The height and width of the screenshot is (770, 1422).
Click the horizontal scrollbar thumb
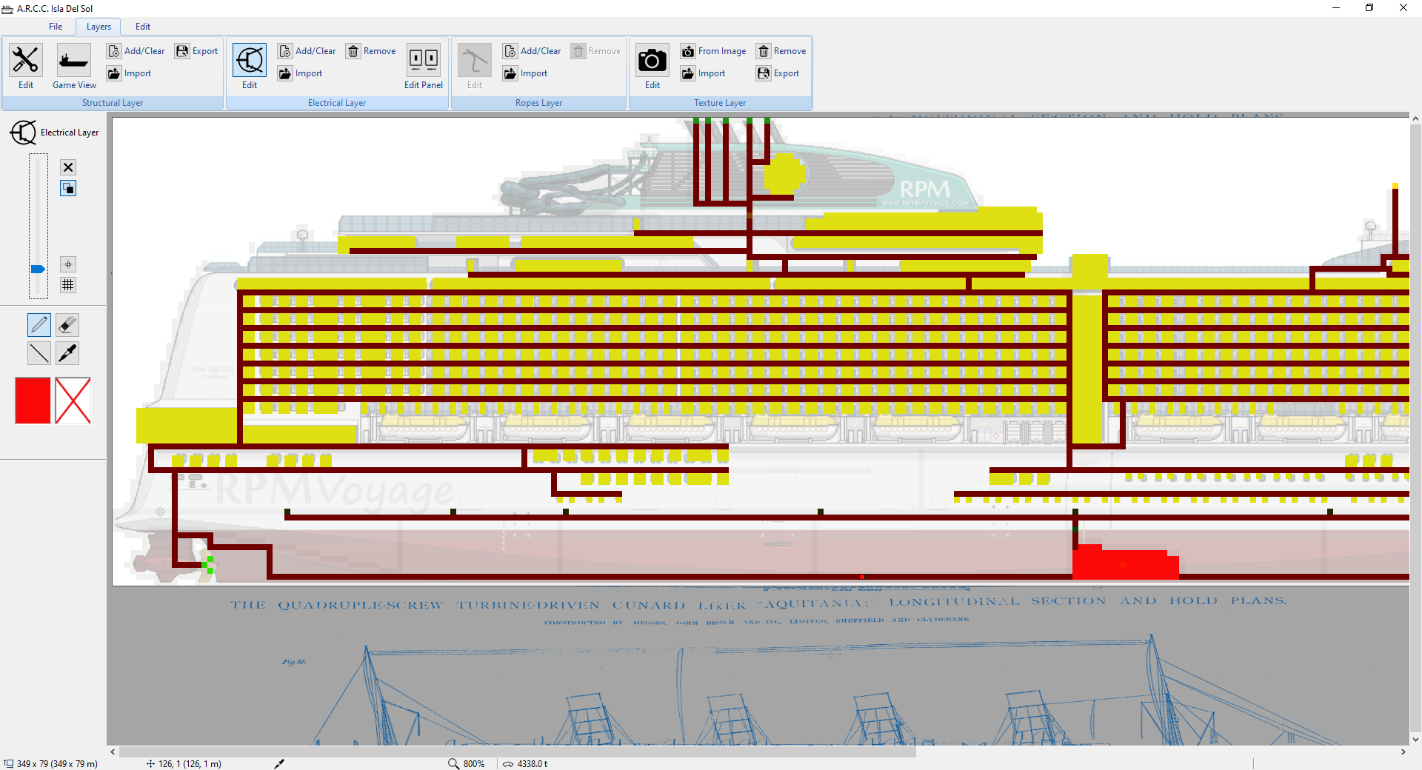518,751
